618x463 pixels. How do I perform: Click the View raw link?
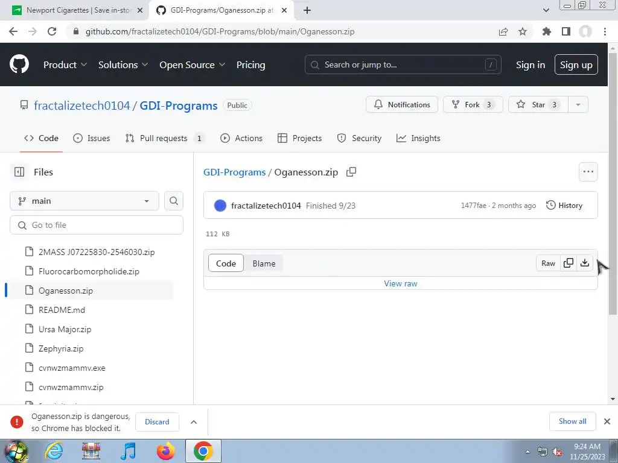[401, 283]
